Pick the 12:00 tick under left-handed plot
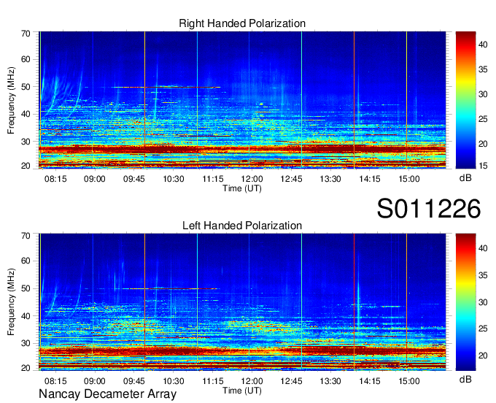 point(252,381)
